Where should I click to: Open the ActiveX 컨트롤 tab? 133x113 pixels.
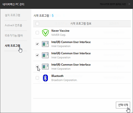click(14, 25)
